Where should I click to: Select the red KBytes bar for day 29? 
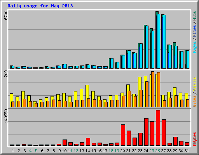point(175,141)
